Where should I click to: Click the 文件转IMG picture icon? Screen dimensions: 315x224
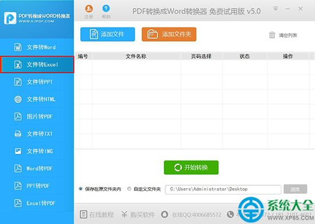click(18, 151)
